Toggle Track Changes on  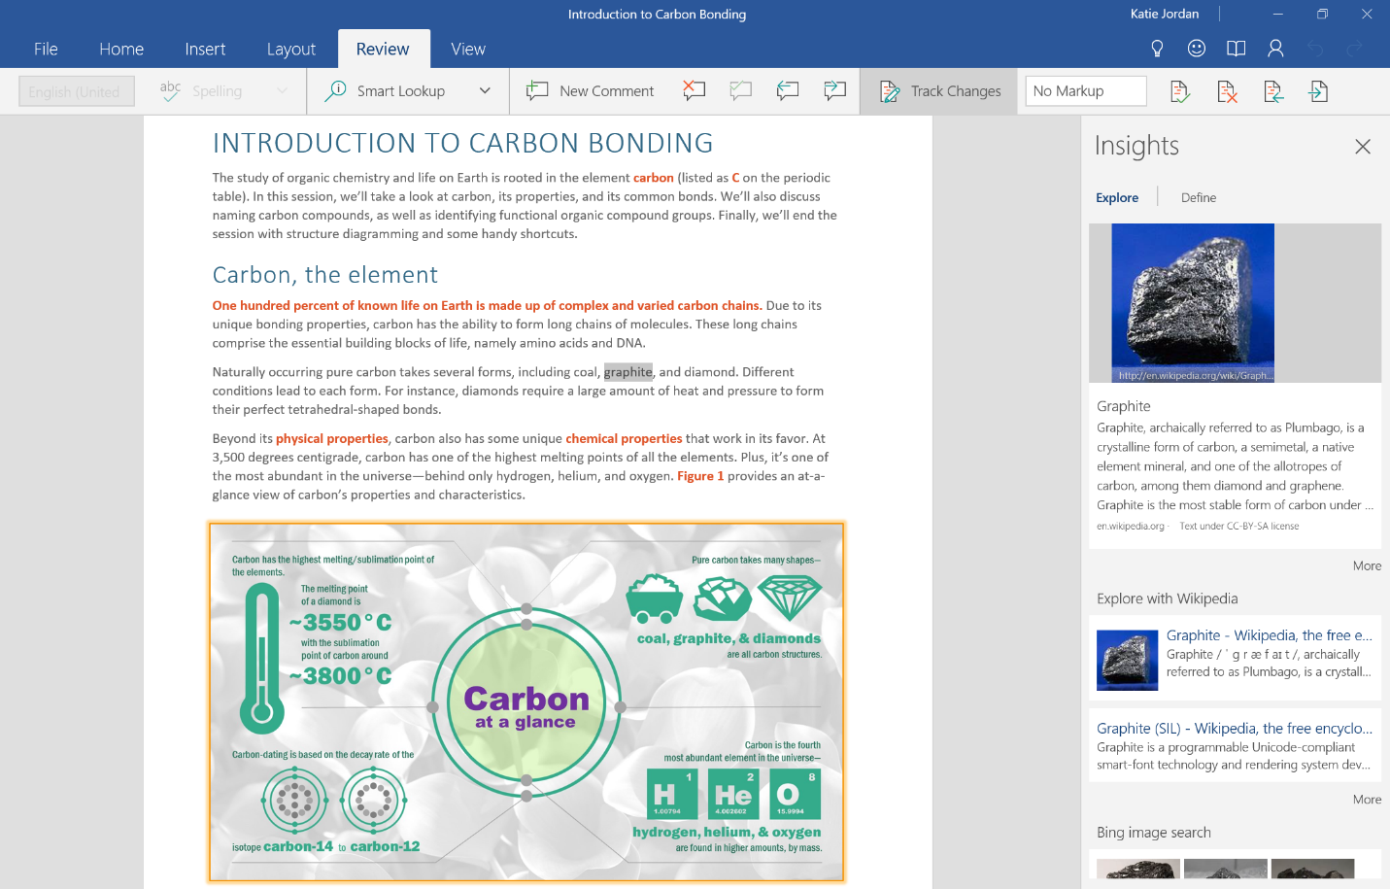point(938,90)
